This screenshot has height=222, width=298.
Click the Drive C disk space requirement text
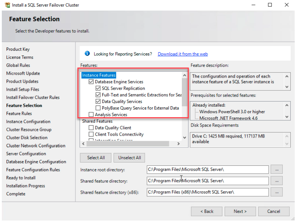coord(228,139)
